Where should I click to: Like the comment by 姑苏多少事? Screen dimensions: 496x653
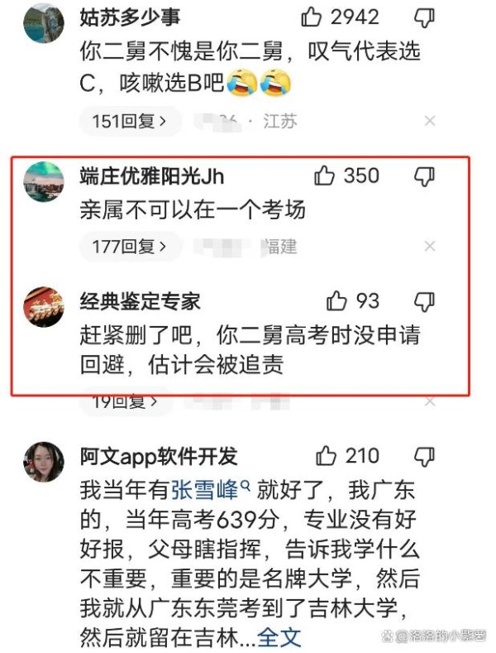pyautogui.click(x=312, y=17)
